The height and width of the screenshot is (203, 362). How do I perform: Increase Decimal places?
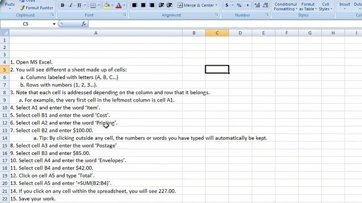257,5
